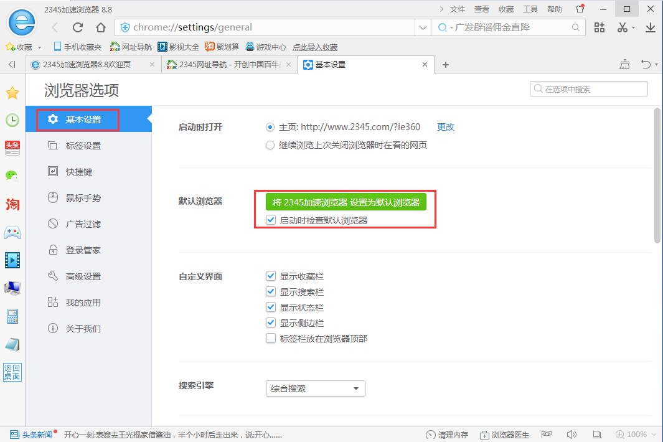Switch to 2345加速浏览器8.8欢迎页 tab
This screenshot has height=442, width=663.
(x=93, y=64)
